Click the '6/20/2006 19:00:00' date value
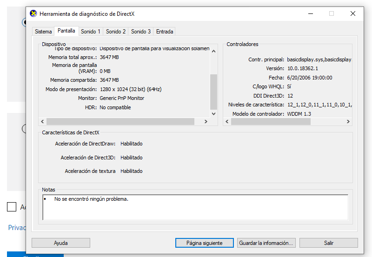 click(x=309, y=78)
